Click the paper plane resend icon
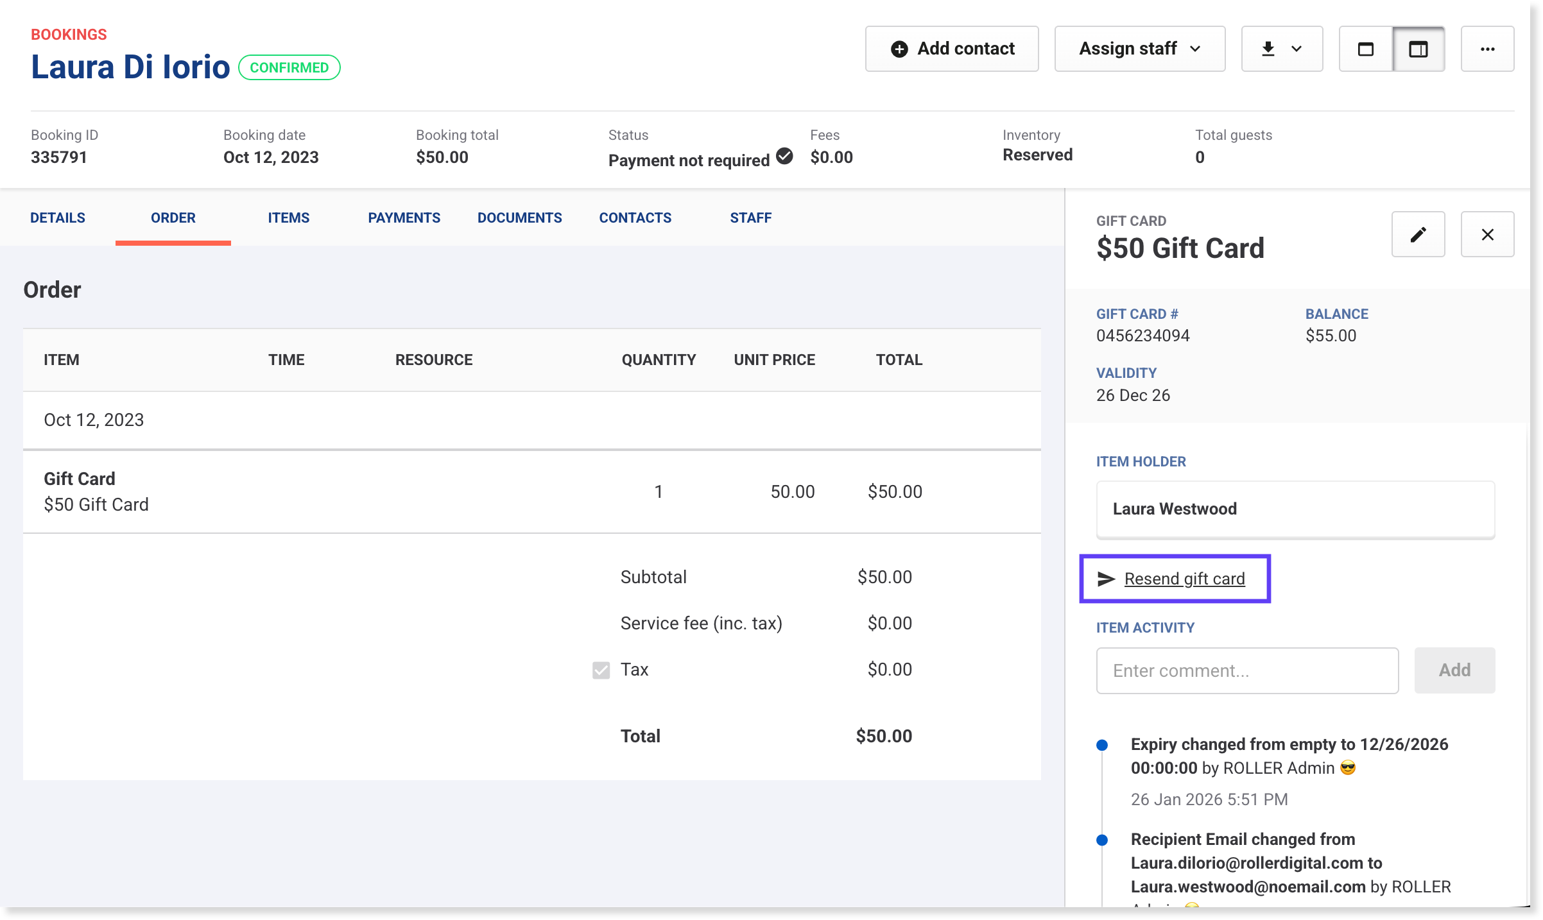Screen dimensions: 1543x920 [1106, 579]
